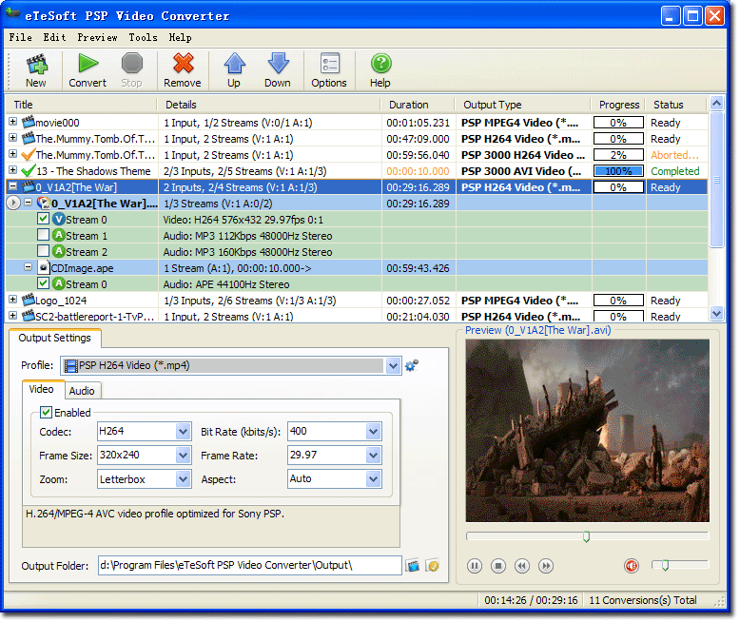Pause the preview playback
Image resolution: width=740 pixels, height=622 pixels.
[475, 566]
